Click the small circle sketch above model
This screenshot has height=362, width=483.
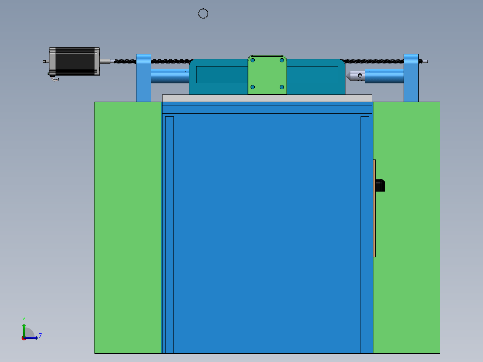(x=203, y=14)
